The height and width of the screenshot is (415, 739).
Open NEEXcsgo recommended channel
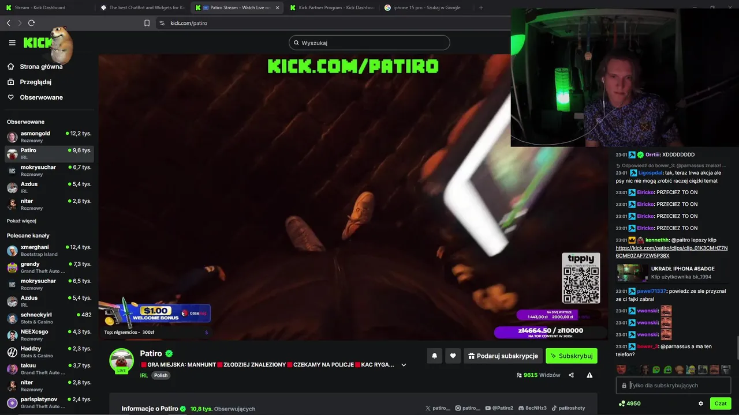(49, 335)
